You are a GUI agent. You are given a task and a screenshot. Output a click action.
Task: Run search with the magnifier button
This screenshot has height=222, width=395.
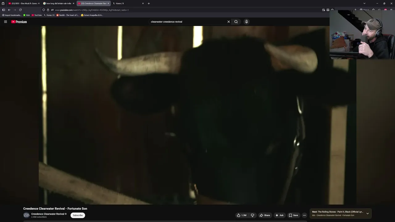[x=236, y=22]
